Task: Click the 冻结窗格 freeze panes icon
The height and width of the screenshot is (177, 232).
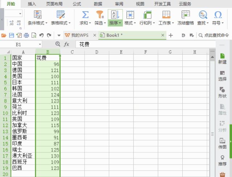Action: click(186, 14)
